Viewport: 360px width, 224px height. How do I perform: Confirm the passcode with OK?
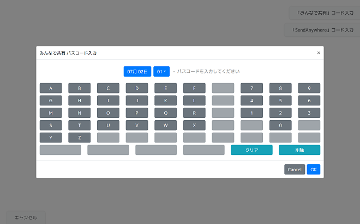point(313,170)
